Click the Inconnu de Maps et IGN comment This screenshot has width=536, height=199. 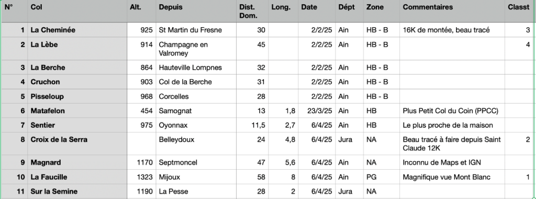click(x=452, y=163)
